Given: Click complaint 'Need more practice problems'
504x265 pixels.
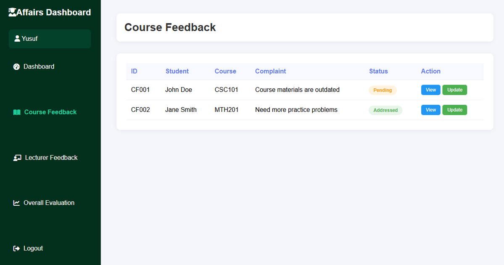Looking at the screenshot, I should 296,110.
